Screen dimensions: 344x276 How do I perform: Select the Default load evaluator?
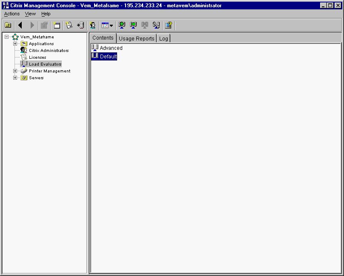click(108, 57)
